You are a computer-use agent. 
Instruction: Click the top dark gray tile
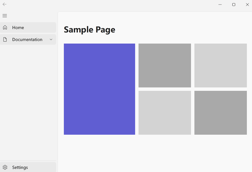pos(165,65)
